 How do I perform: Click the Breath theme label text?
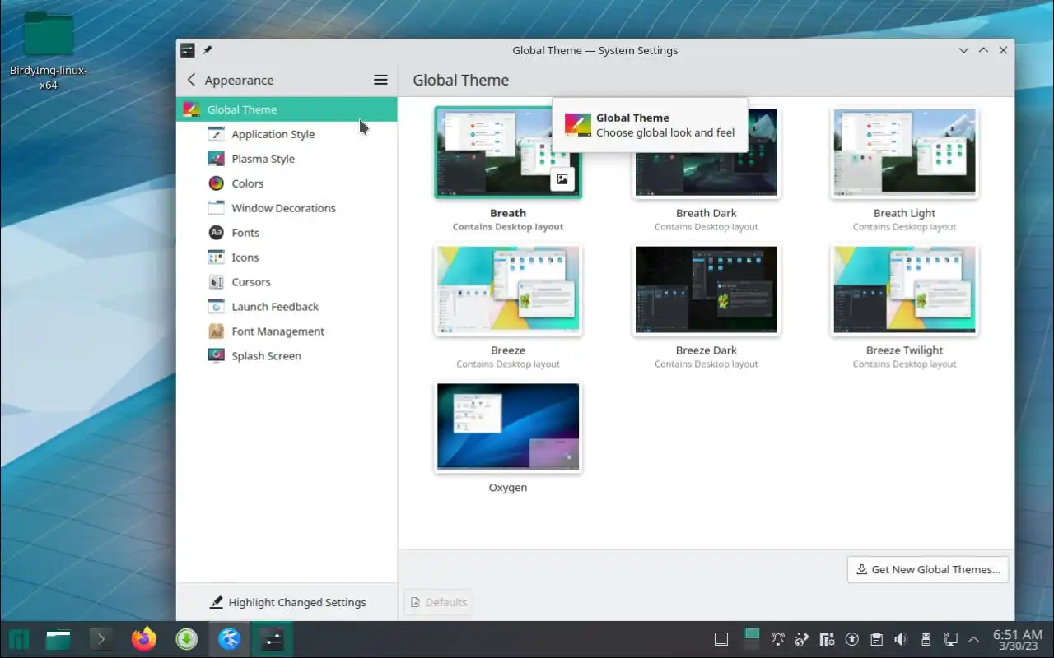508,213
